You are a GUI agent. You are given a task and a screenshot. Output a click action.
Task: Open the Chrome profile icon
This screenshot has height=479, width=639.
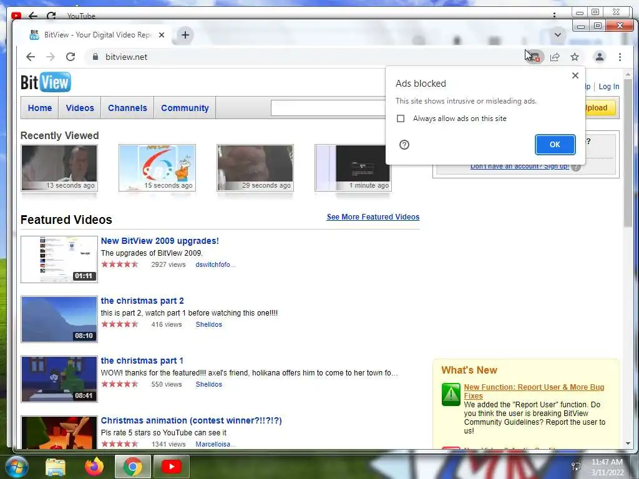coord(600,57)
